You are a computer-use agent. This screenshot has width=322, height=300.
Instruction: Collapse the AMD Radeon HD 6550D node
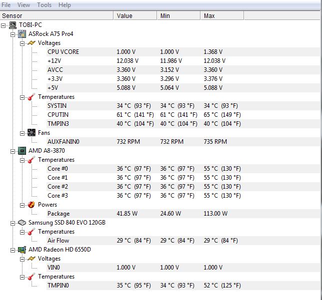pos(12,250)
